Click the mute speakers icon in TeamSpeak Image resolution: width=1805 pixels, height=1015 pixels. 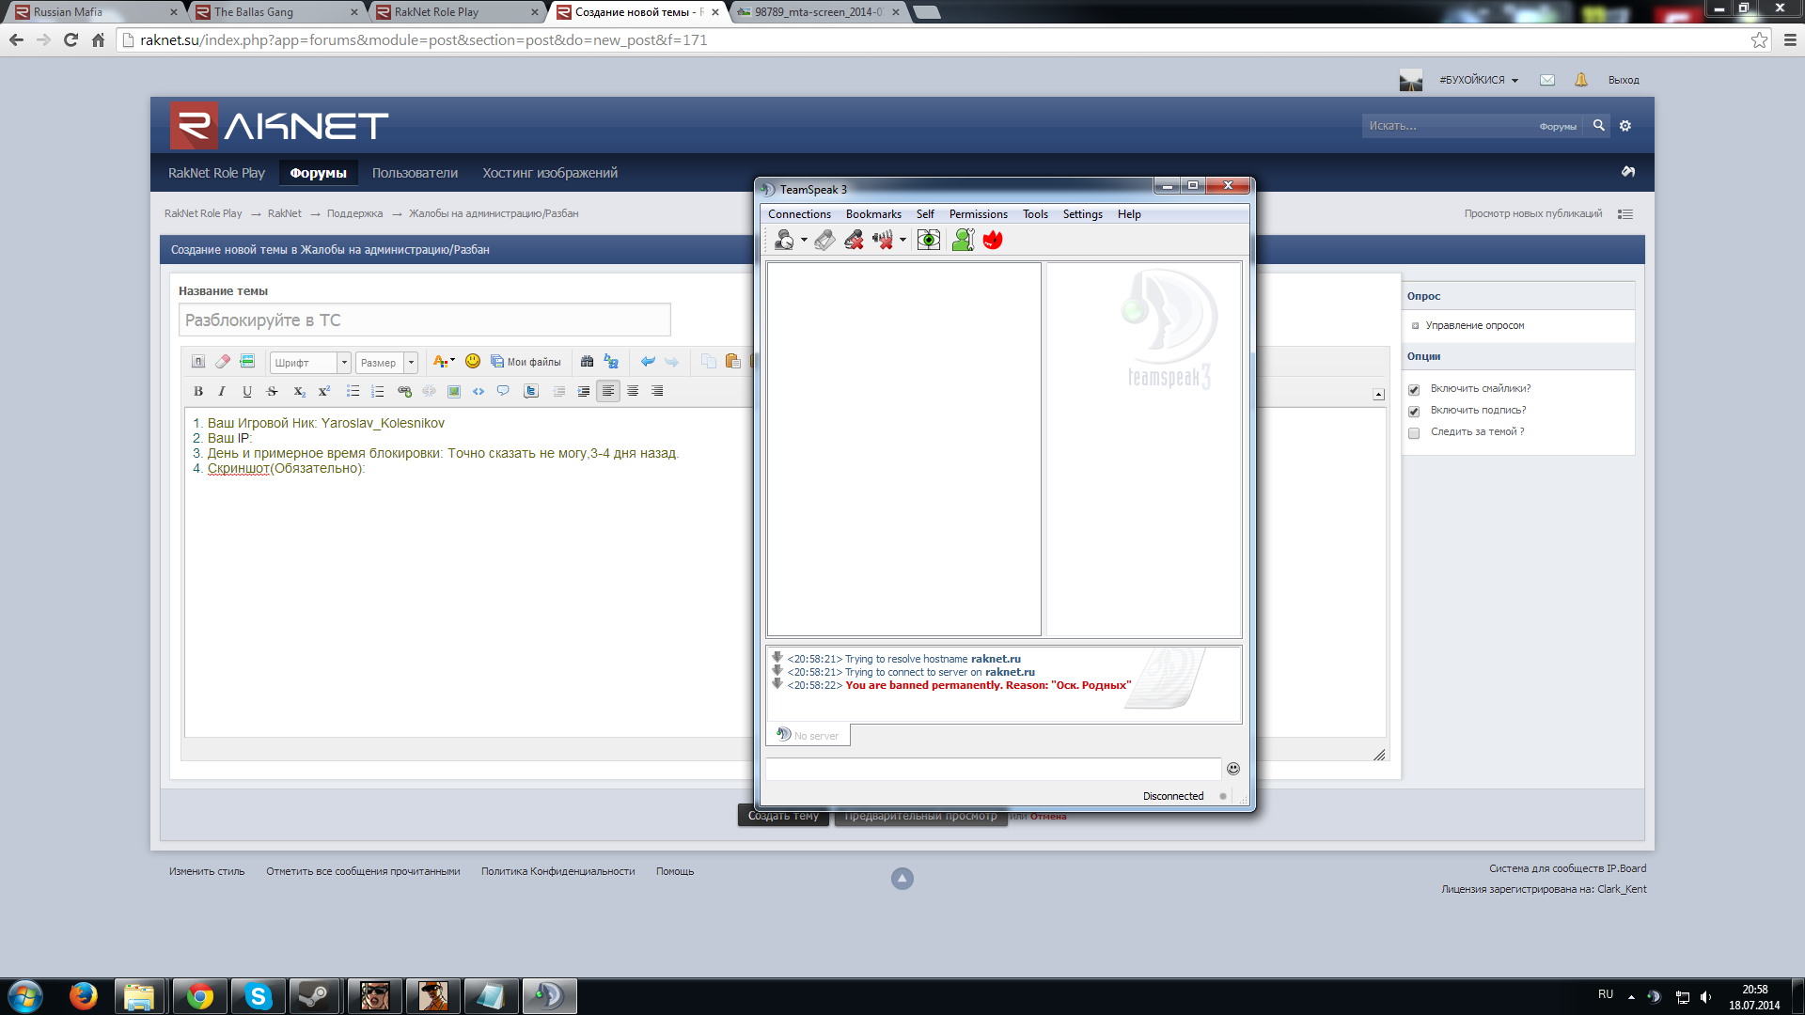[882, 241]
